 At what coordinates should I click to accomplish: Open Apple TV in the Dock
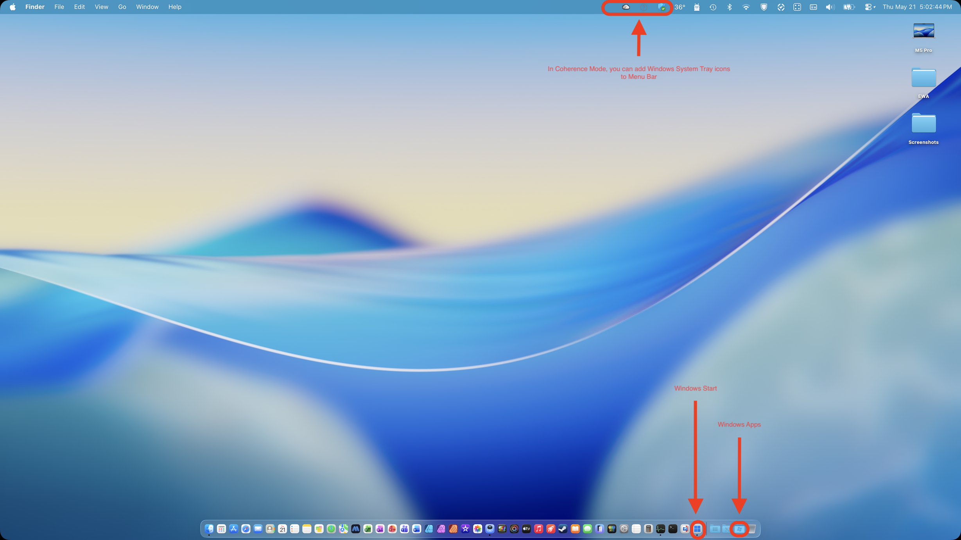click(x=527, y=529)
